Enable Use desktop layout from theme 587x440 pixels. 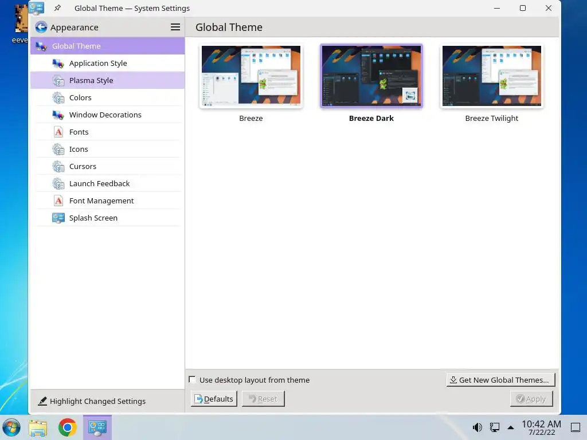192,380
